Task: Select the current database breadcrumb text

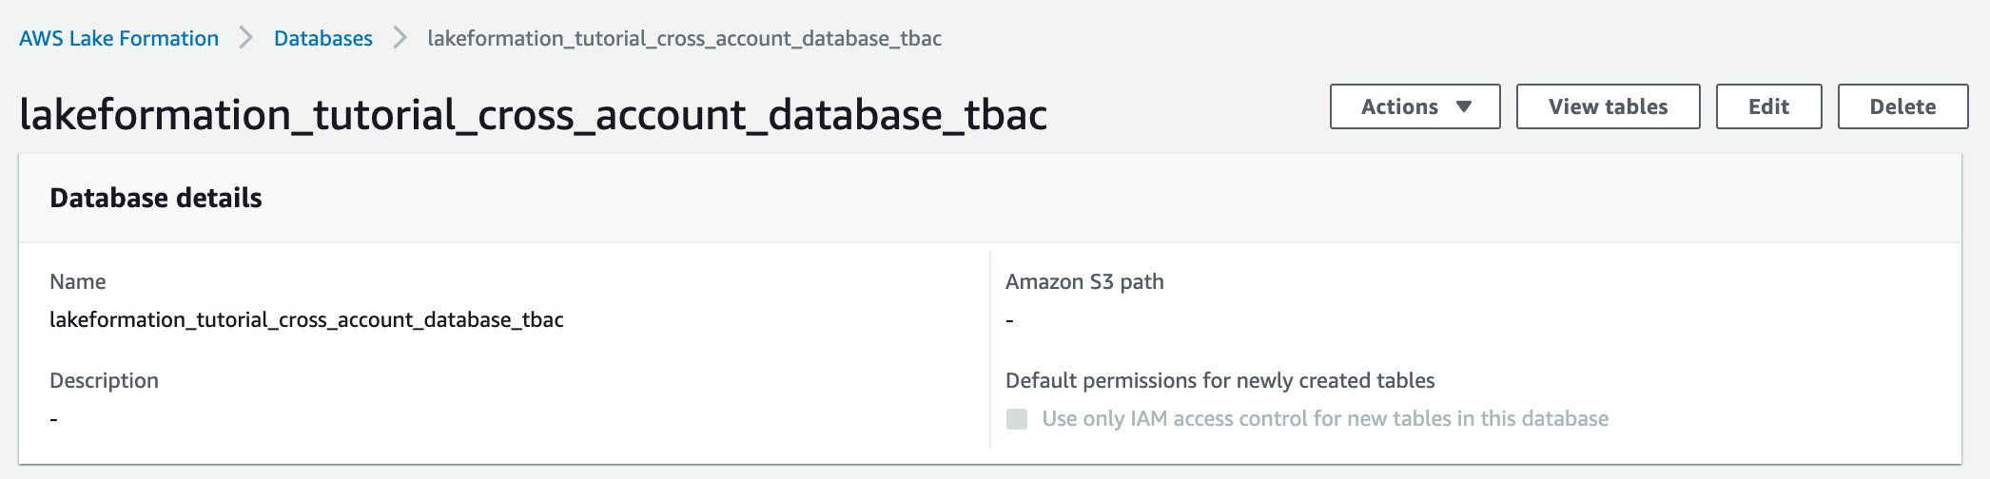Action: pyautogui.click(x=684, y=38)
